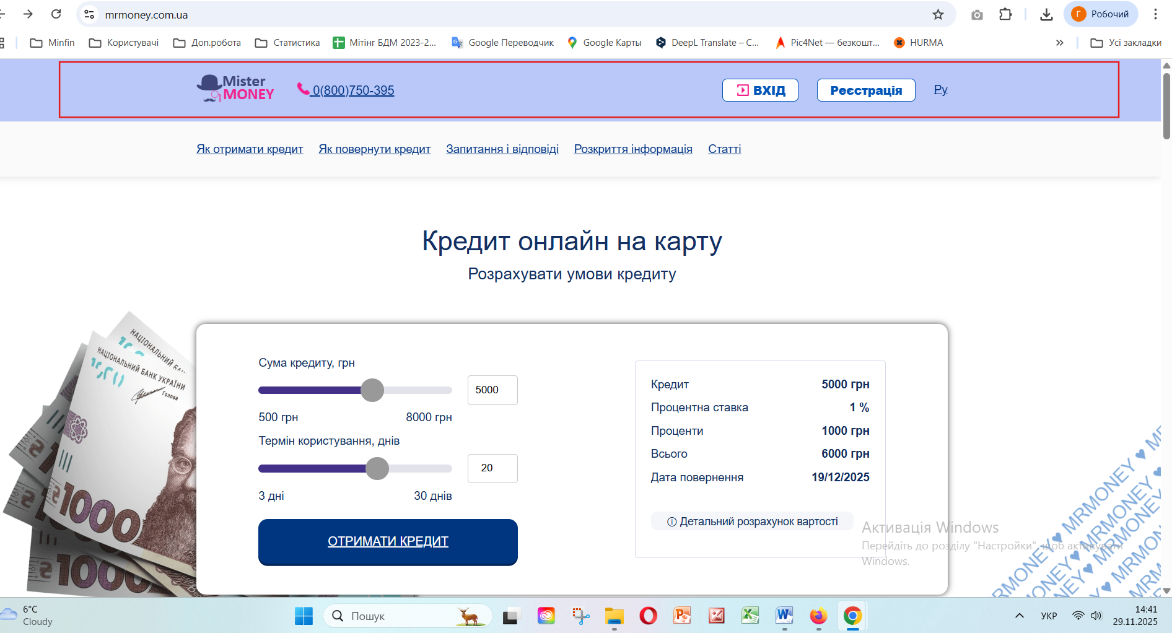Screen dimensions: 1172x633
Task: Open the Статистика bookmarks folder
Action: 288,43
